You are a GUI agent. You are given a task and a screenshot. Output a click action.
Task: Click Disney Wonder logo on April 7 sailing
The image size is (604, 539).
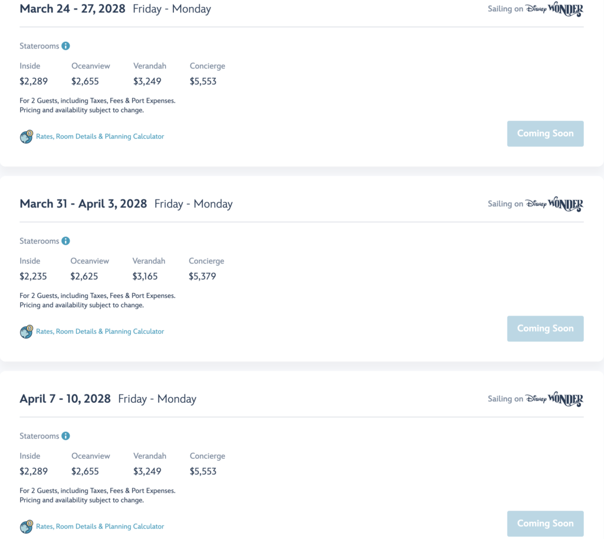point(554,399)
